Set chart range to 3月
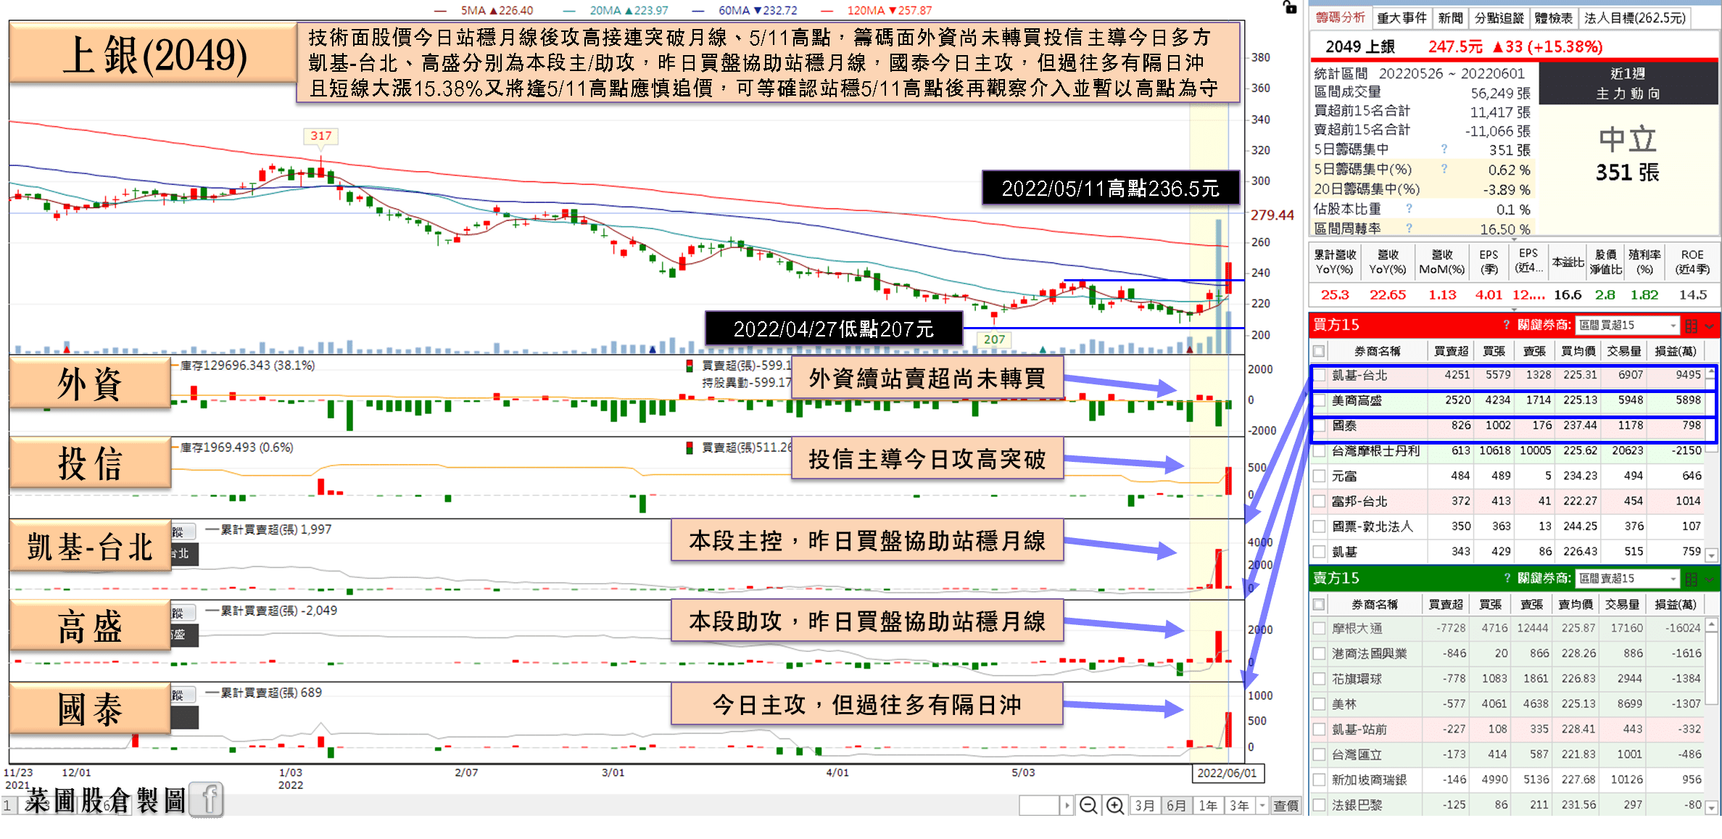 point(1145,806)
